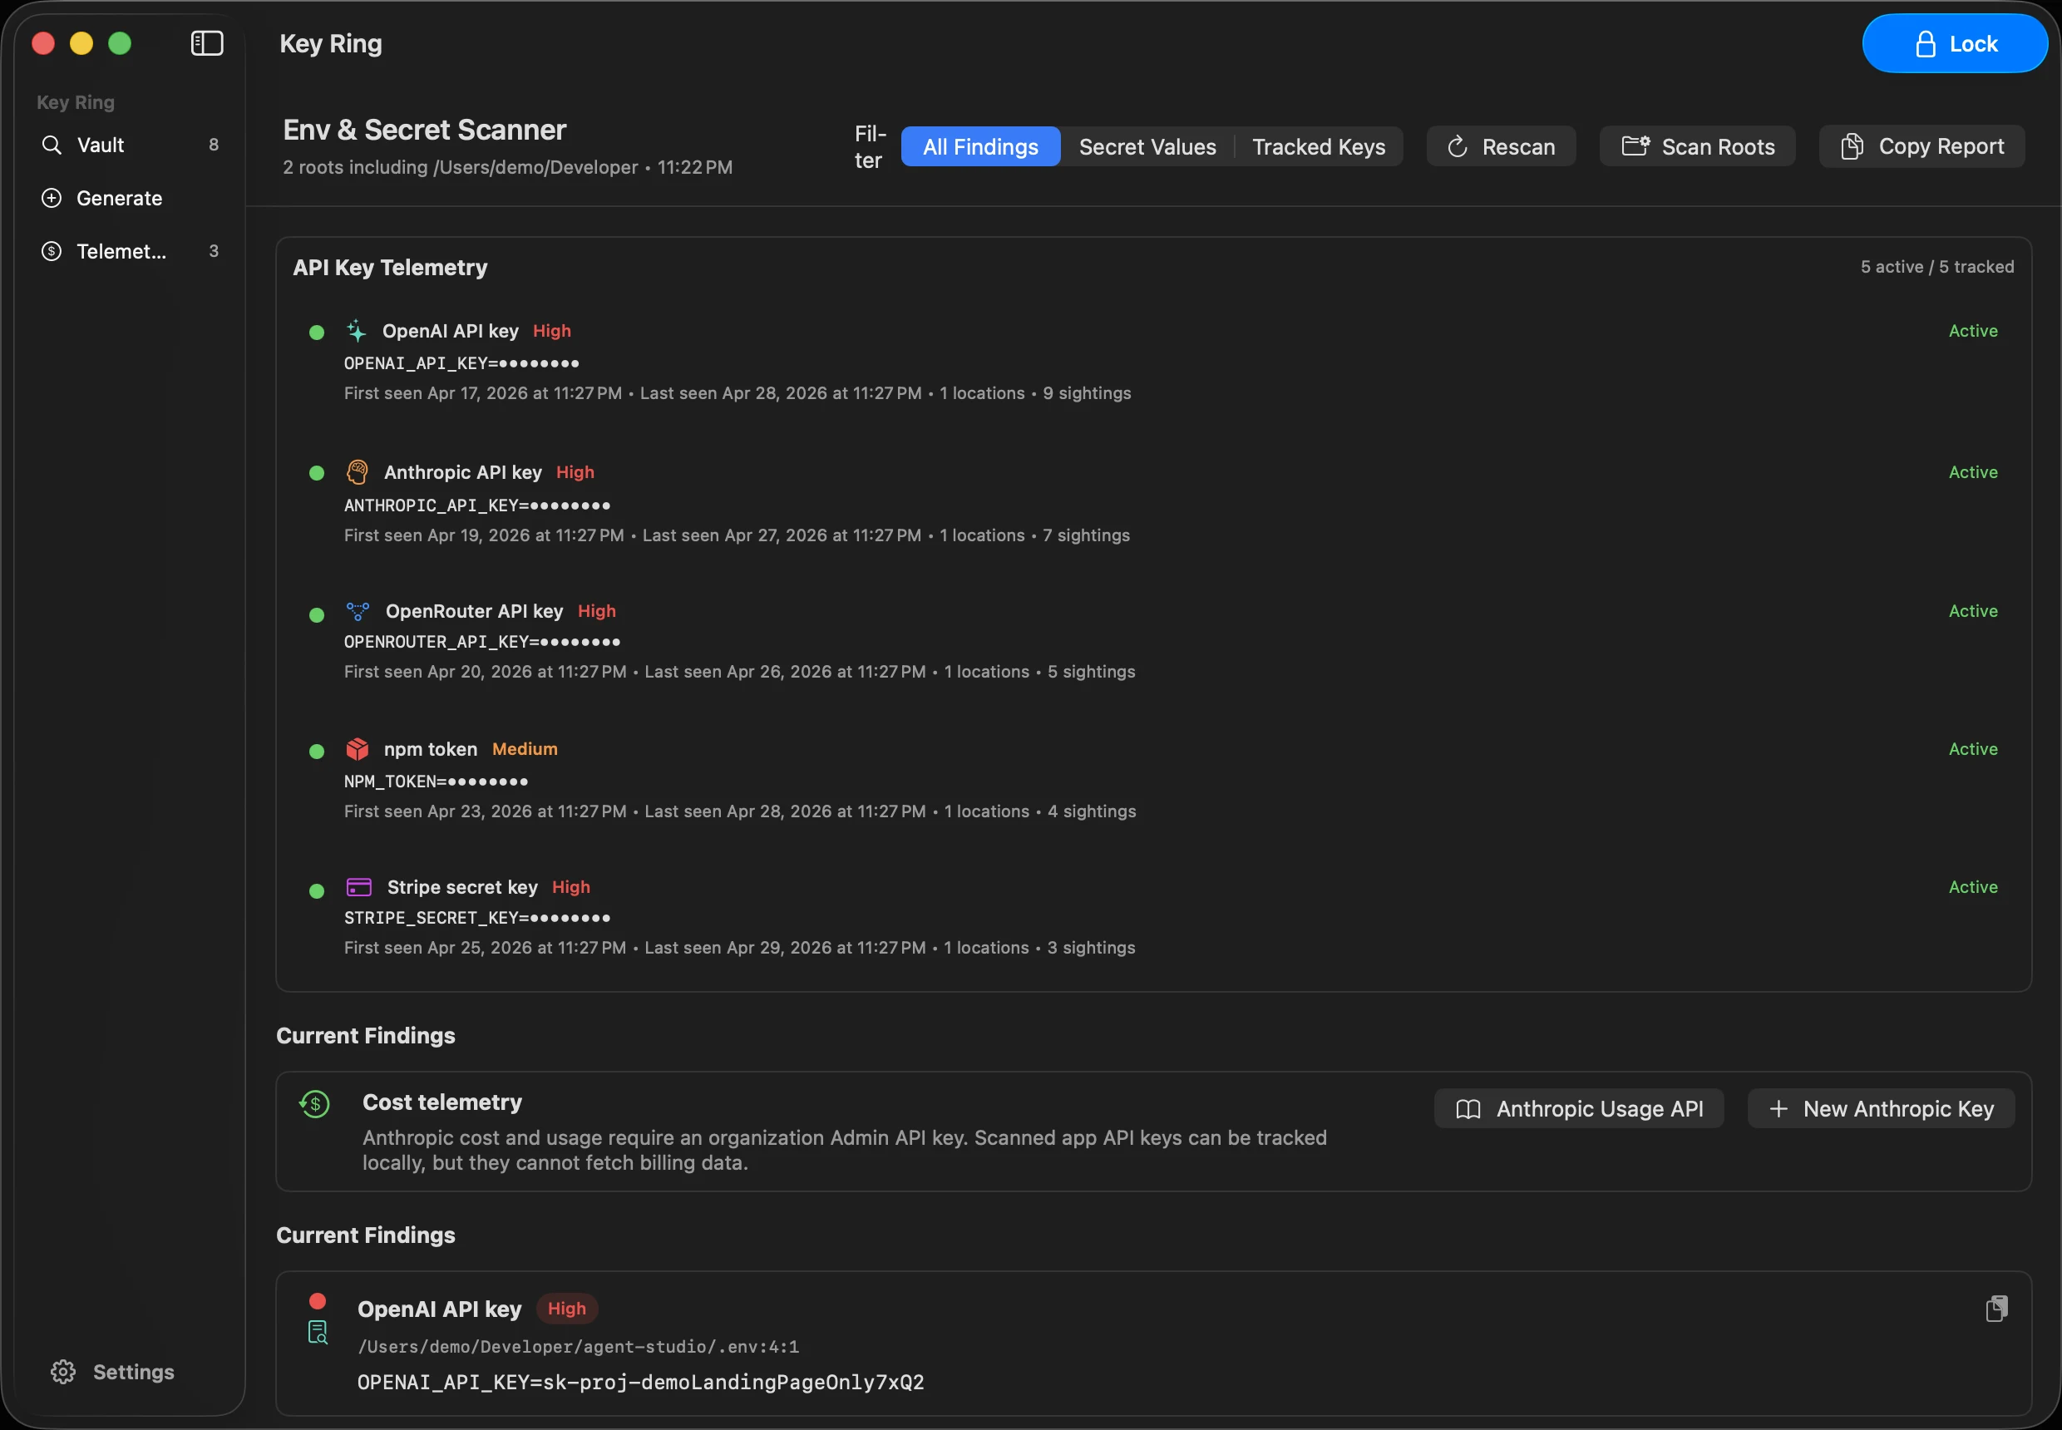Open Settings in the sidebar
The height and width of the screenshot is (1430, 2062).
click(x=112, y=1372)
